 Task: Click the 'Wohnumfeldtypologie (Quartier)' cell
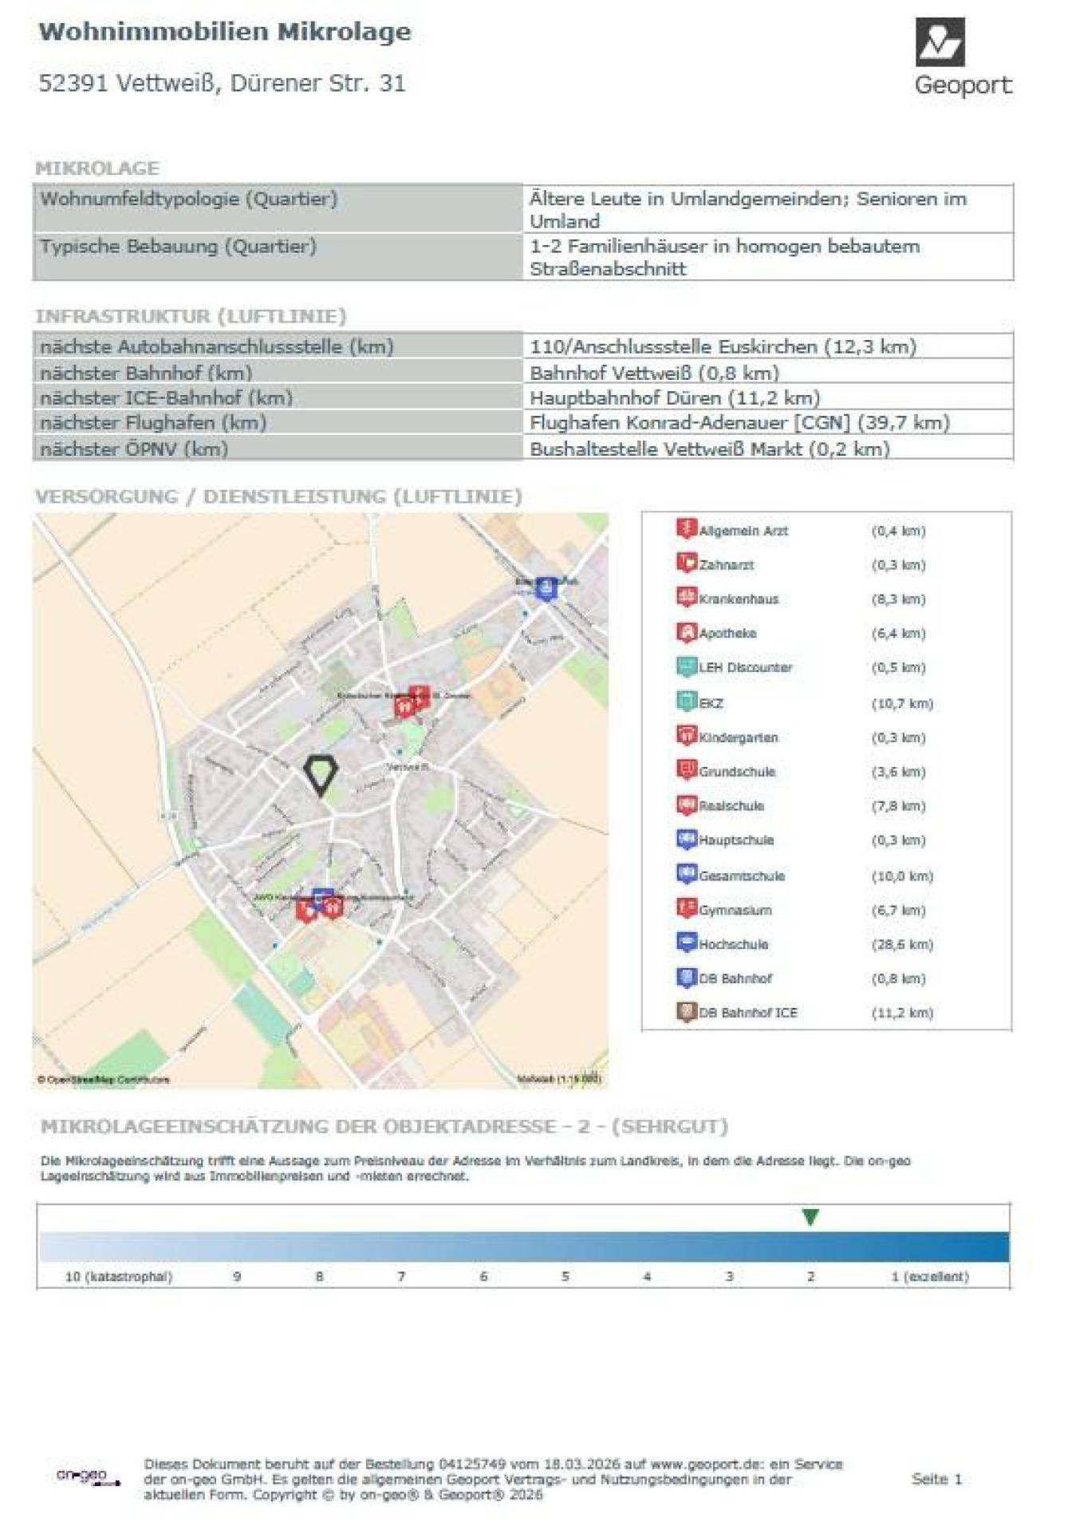[x=278, y=208]
